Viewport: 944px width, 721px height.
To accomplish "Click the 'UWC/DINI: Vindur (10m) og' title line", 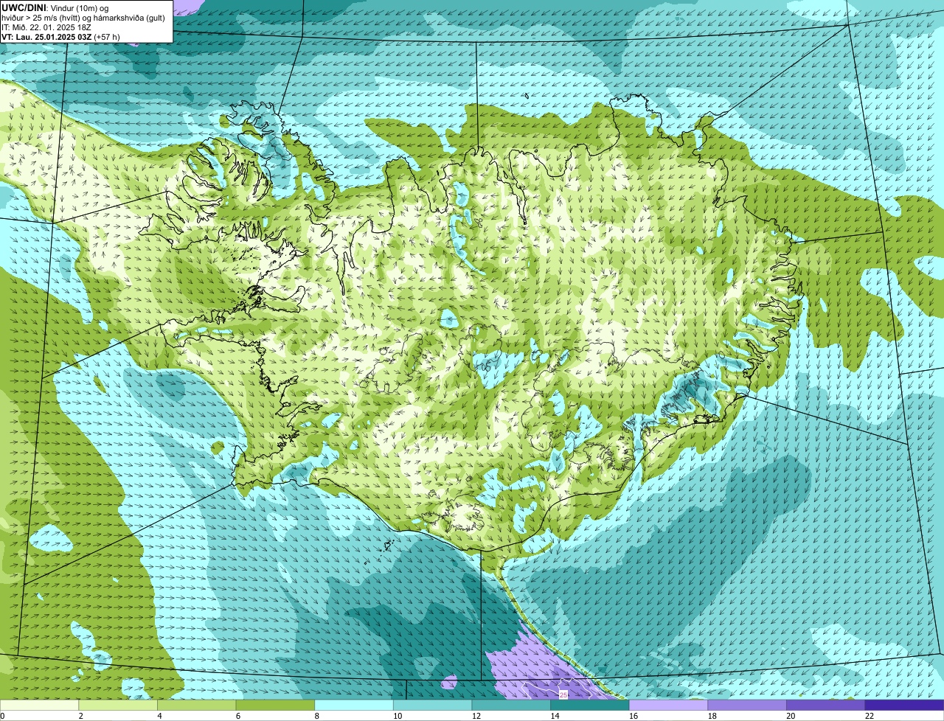I will click(55, 7).
